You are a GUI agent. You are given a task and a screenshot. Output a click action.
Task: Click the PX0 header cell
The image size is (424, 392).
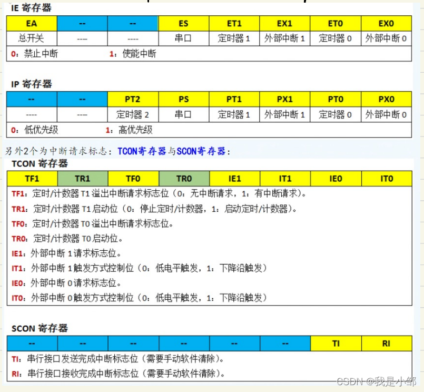click(x=387, y=99)
